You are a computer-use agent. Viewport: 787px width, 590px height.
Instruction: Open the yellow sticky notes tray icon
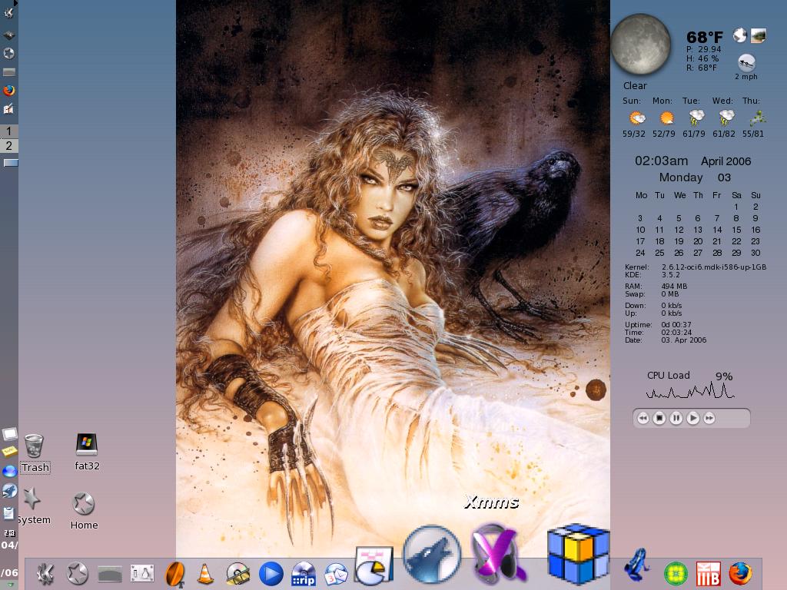click(x=9, y=452)
